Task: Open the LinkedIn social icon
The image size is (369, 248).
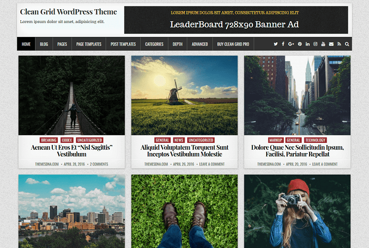Action: (308, 44)
